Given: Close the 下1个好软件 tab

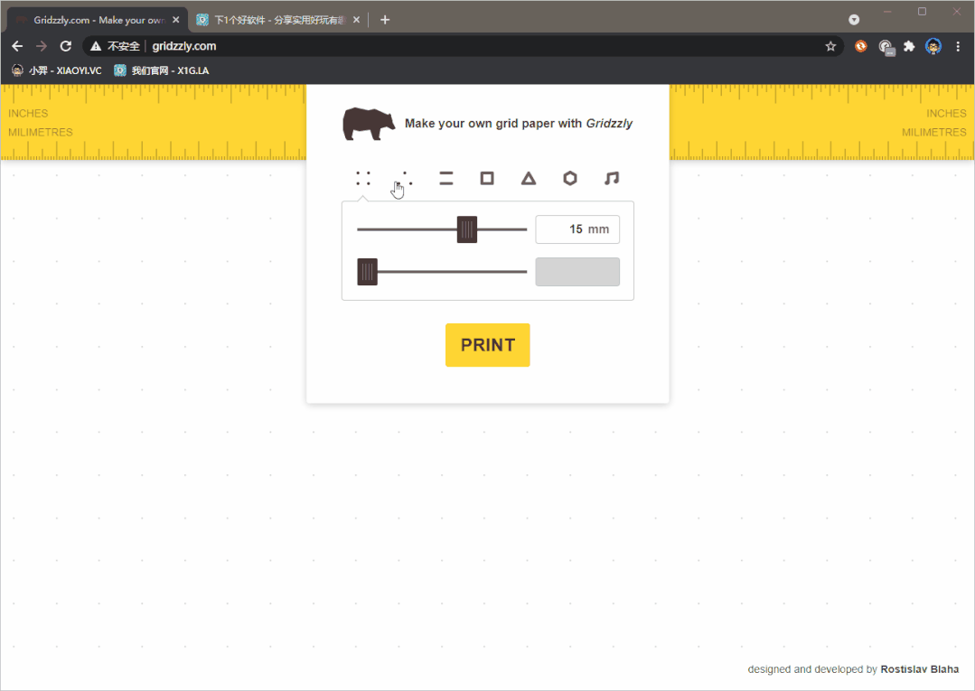Looking at the screenshot, I should point(356,20).
